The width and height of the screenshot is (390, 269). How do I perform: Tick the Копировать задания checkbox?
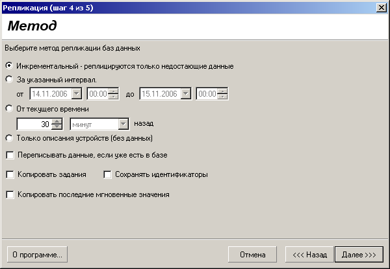point(10,174)
